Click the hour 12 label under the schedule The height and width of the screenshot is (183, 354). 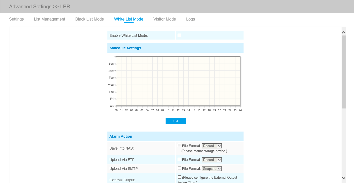click(178, 110)
